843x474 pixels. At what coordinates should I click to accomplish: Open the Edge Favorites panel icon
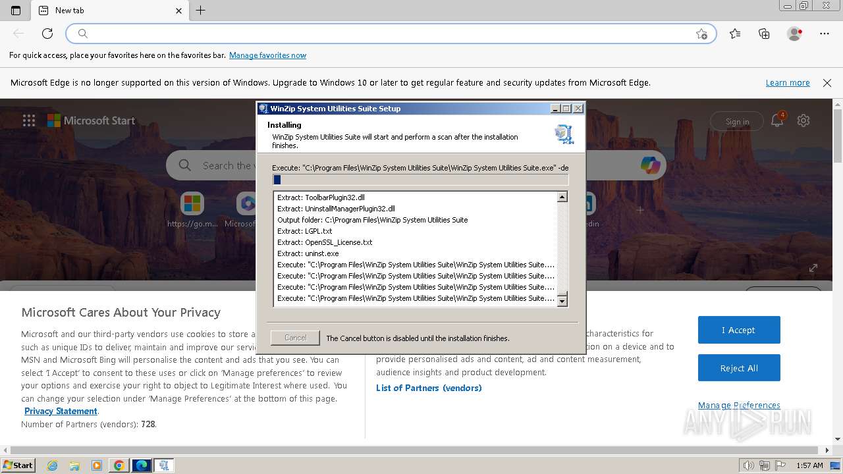735,34
